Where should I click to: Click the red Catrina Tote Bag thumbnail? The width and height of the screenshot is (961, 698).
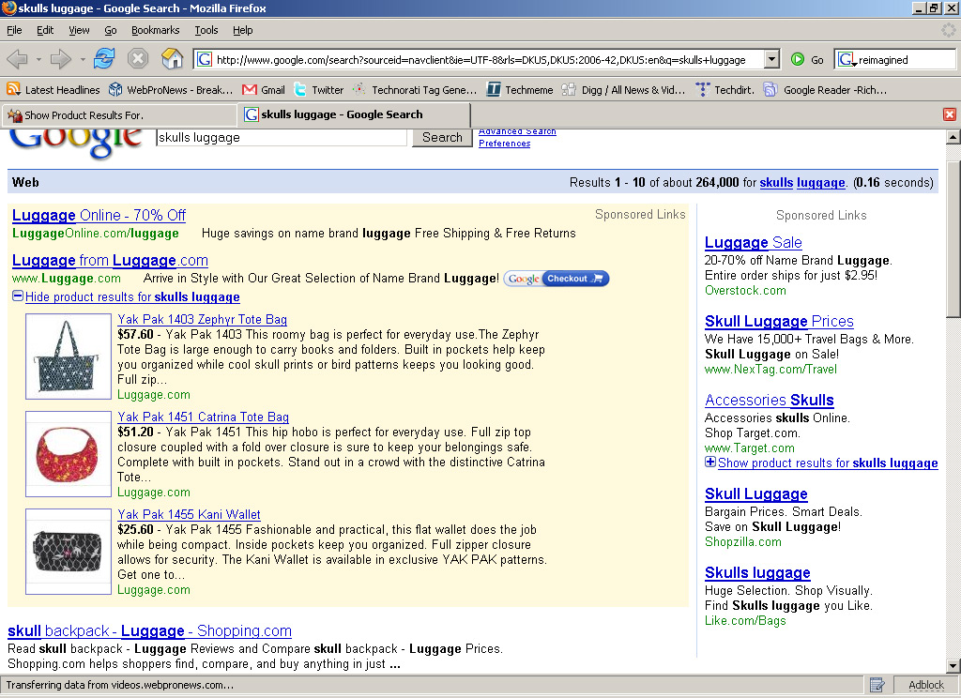[x=69, y=453]
